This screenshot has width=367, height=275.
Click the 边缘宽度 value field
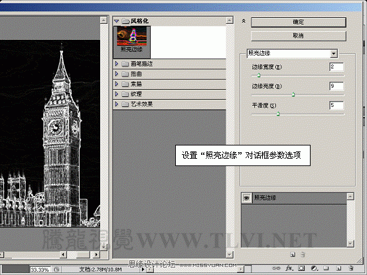[336, 67]
